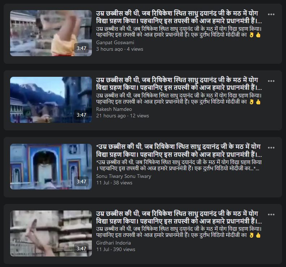
Task: Open uploader profile Ganpat Goswami
Action: coord(115,43)
